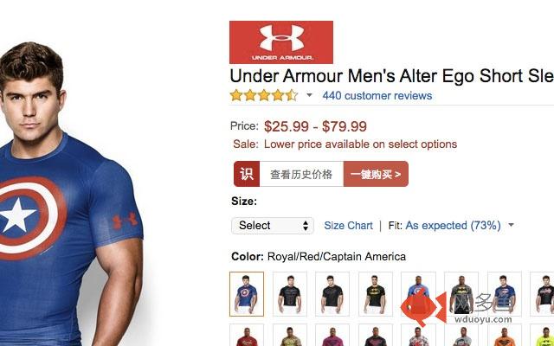Expand the rating breakdown arrow
Viewport: 554px width, 346px height.
click(309, 95)
